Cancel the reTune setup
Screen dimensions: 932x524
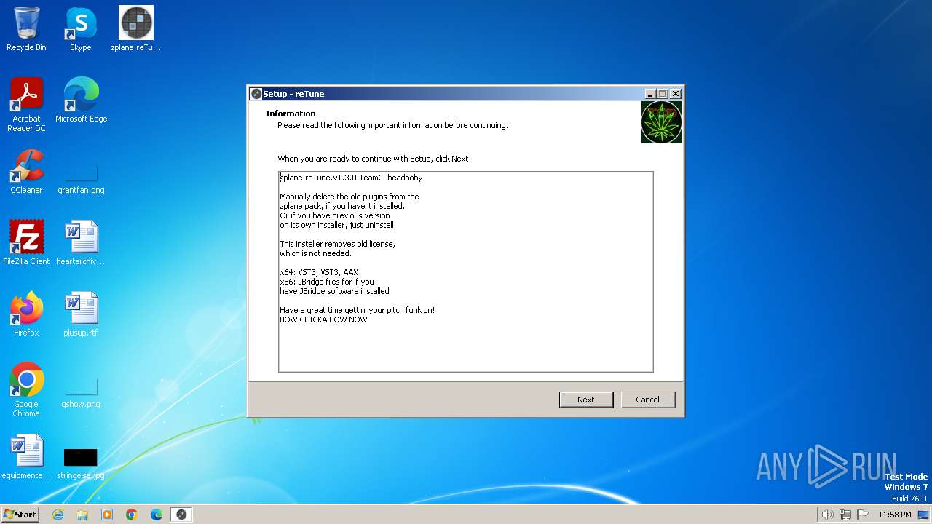pos(647,400)
